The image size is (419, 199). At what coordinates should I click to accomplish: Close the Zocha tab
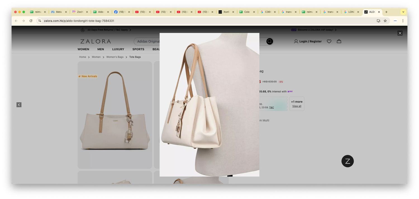[x=87, y=12]
